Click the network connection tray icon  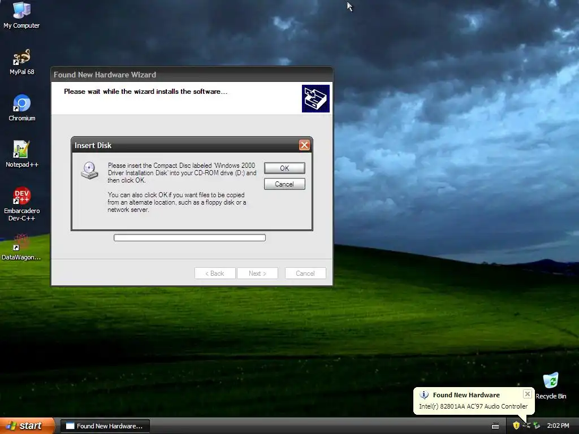click(x=526, y=426)
